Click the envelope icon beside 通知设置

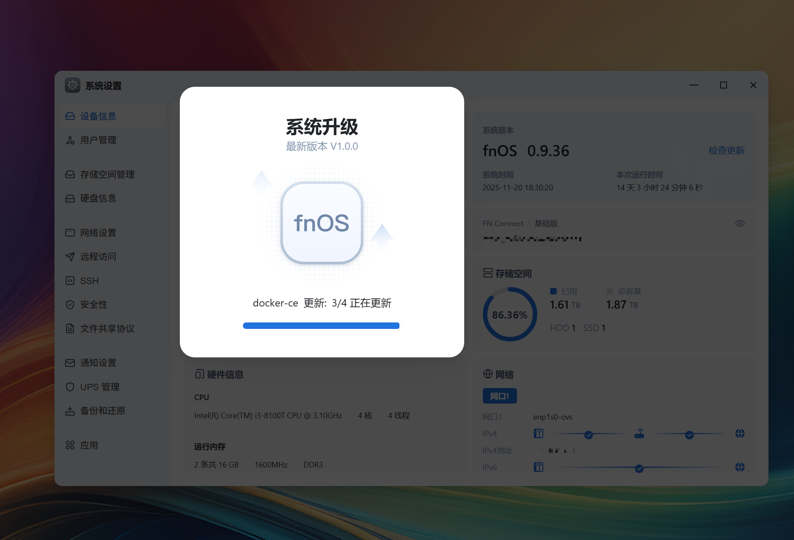(70, 363)
